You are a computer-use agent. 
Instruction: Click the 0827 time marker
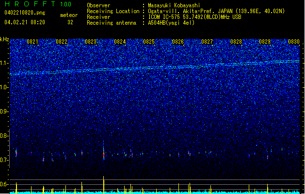click(x=207, y=42)
